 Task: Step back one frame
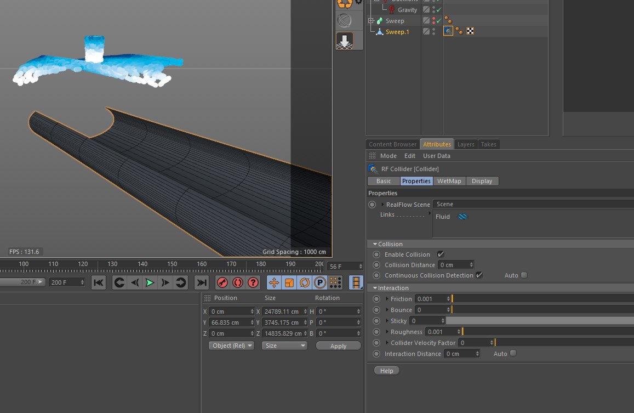[135, 282]
